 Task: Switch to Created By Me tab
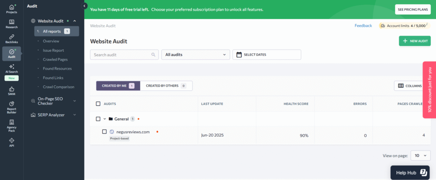118,86
